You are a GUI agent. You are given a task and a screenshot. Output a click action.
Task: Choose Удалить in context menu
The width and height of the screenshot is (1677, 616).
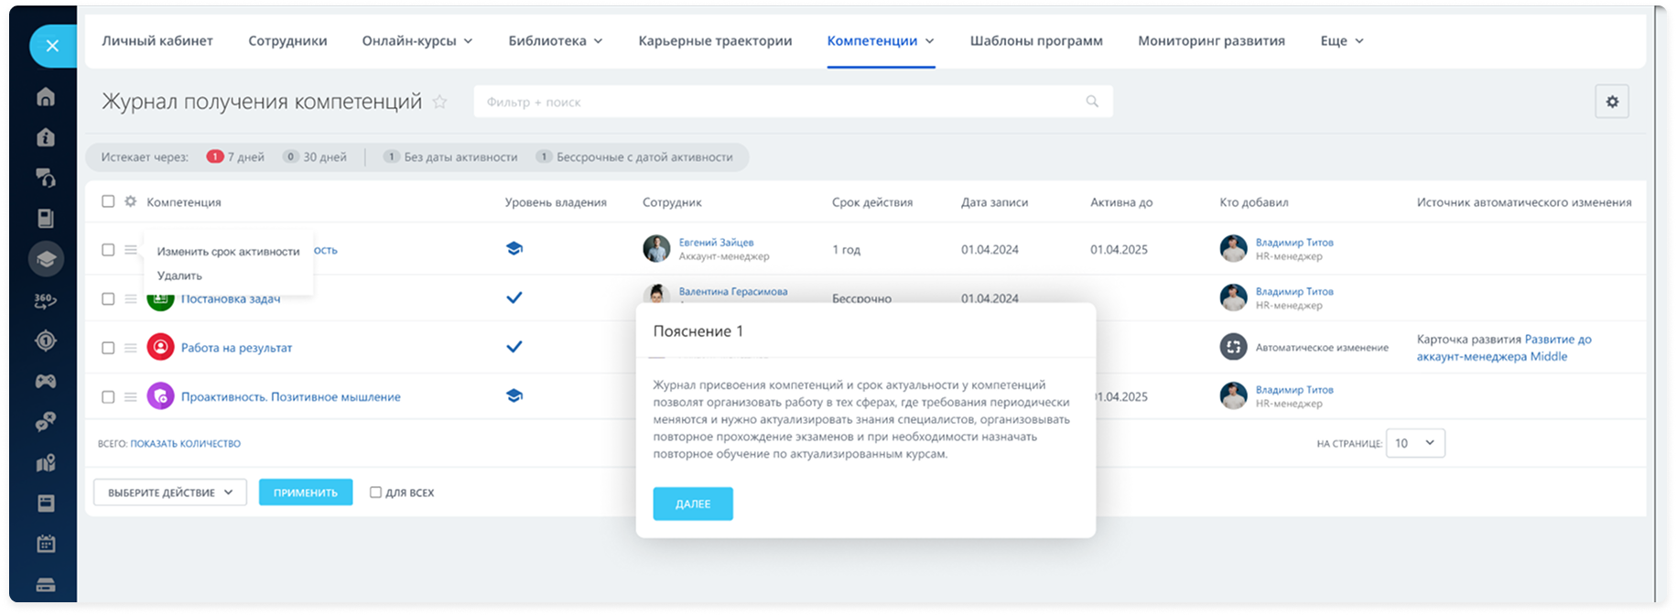(179, 276)
